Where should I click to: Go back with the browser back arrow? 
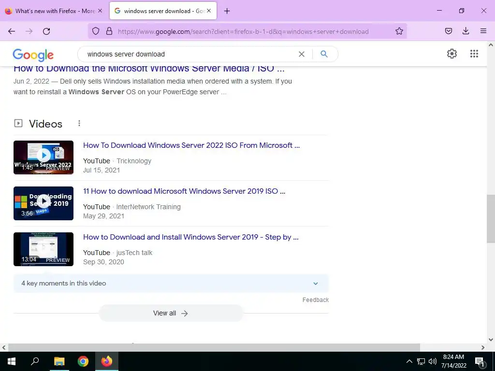pos(12,31)
